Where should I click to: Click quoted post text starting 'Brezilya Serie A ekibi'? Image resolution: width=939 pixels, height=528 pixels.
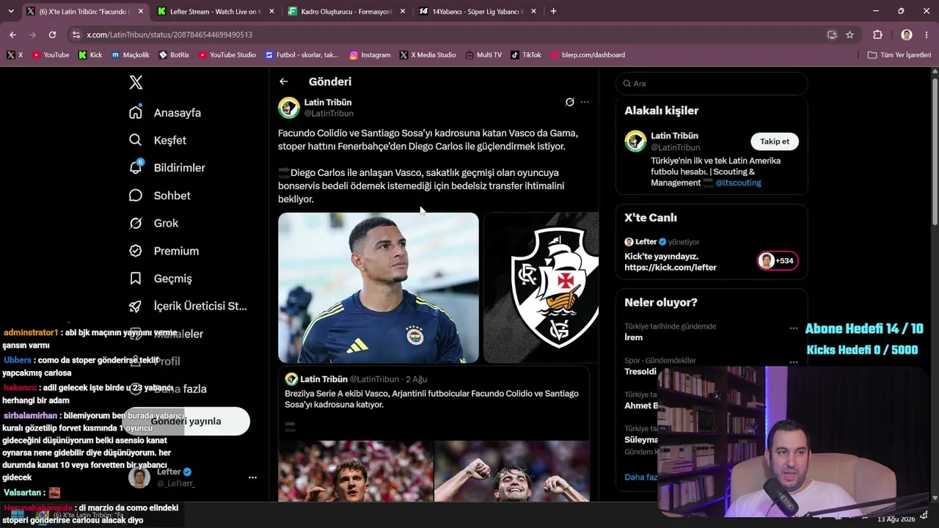[x=431, y=399]
